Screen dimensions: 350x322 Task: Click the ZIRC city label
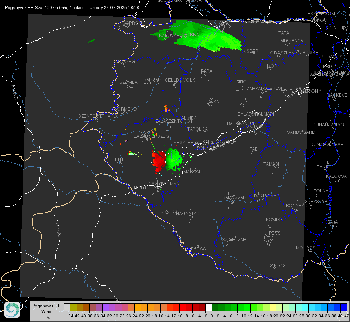[241, 82]
